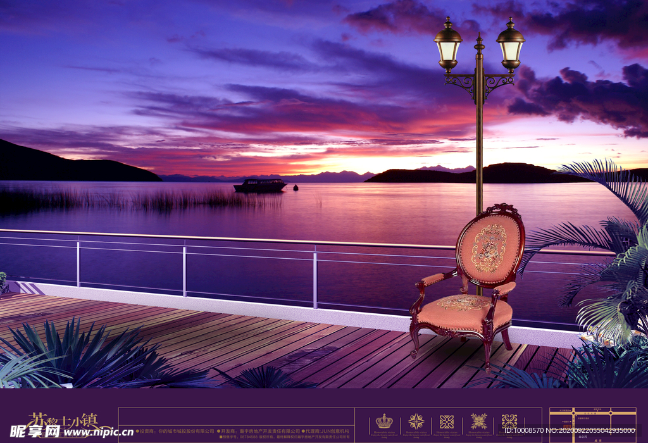Image resolution: width=648 pixels, height=443 pixels.
Task: Click the palm plant at right edge
Action: (x=611, y=266)
